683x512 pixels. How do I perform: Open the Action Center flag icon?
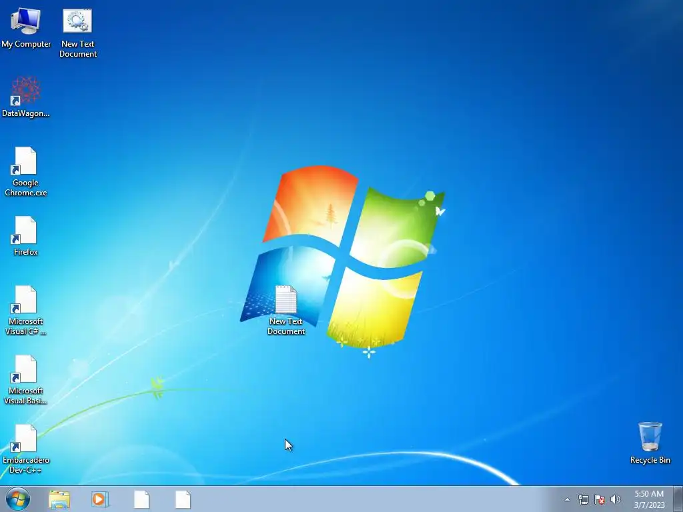600,499
